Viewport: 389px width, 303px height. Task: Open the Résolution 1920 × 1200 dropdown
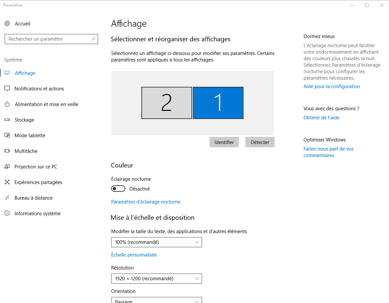click(x=156, y=279)
